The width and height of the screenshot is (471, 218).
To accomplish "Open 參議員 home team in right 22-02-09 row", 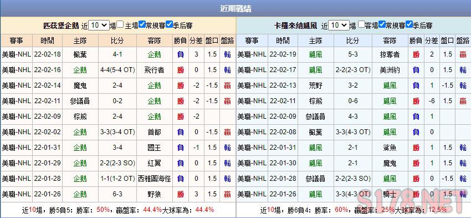I will [x=316, y=116].
